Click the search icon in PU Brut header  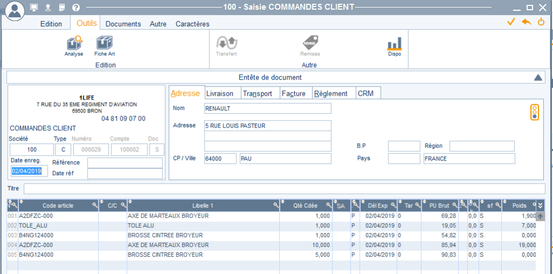pyautogui.click(x=455, y=205)
